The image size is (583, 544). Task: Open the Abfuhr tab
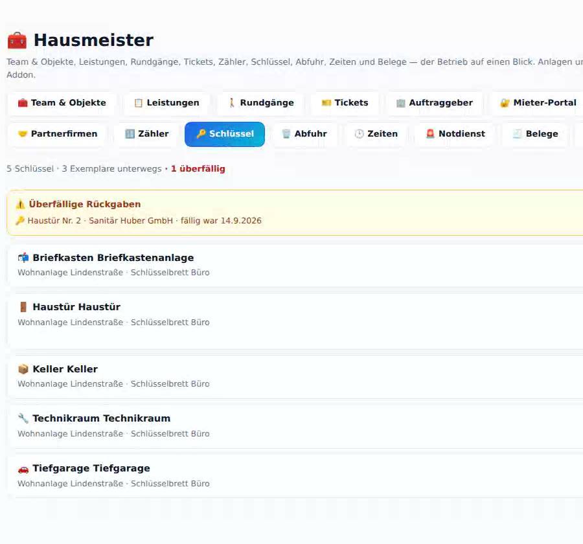pyautogui.click(x=304, y=134)
